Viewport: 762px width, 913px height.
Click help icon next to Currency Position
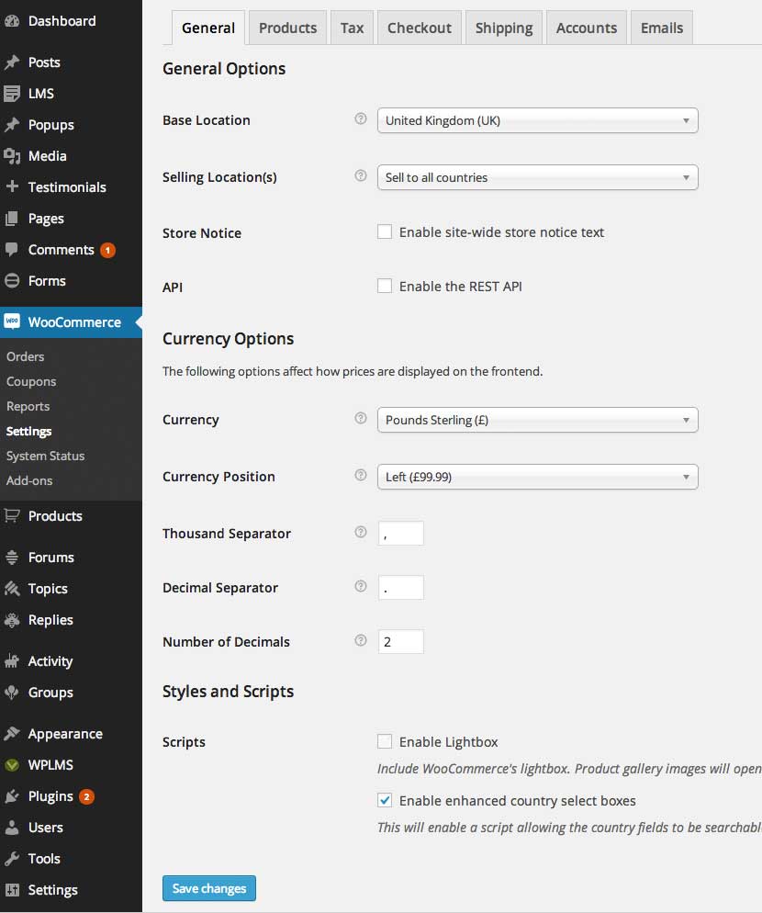361,475
